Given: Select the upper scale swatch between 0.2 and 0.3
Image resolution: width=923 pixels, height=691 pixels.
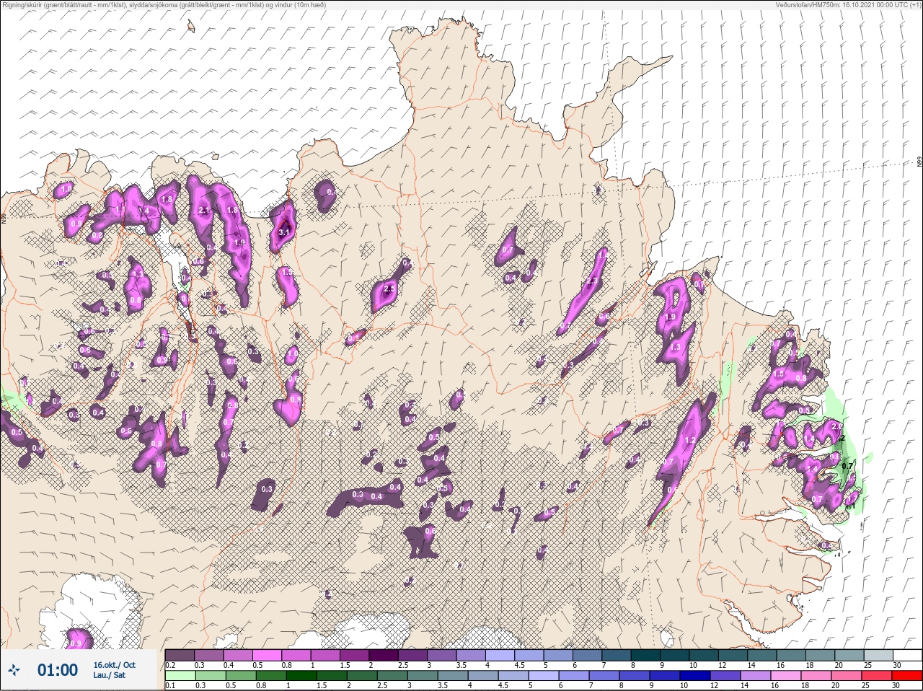Looking at the screenshot, I should tap(180, 655).
